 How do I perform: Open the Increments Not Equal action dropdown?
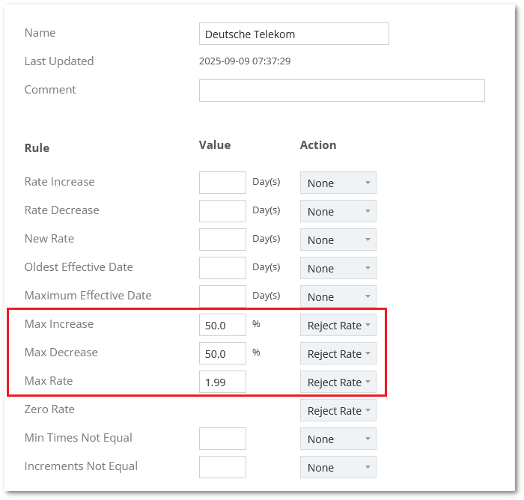[x=338, y=467]
